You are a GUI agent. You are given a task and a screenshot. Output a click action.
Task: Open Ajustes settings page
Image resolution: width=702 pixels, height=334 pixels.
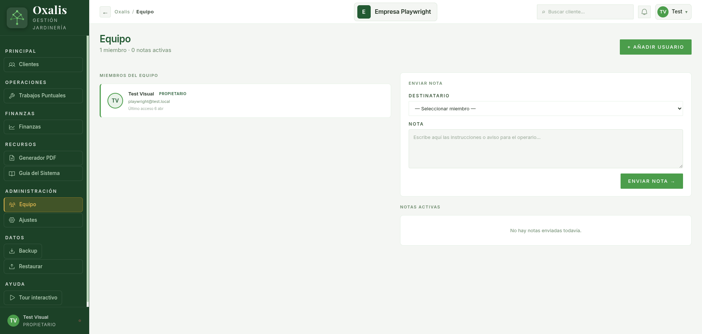43,220
